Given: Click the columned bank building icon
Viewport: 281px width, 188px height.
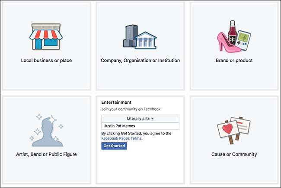Looking at the screenshot, I should point(145,41).
